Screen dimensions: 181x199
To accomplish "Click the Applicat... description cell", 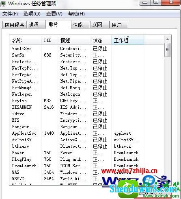I will point(73,133).
